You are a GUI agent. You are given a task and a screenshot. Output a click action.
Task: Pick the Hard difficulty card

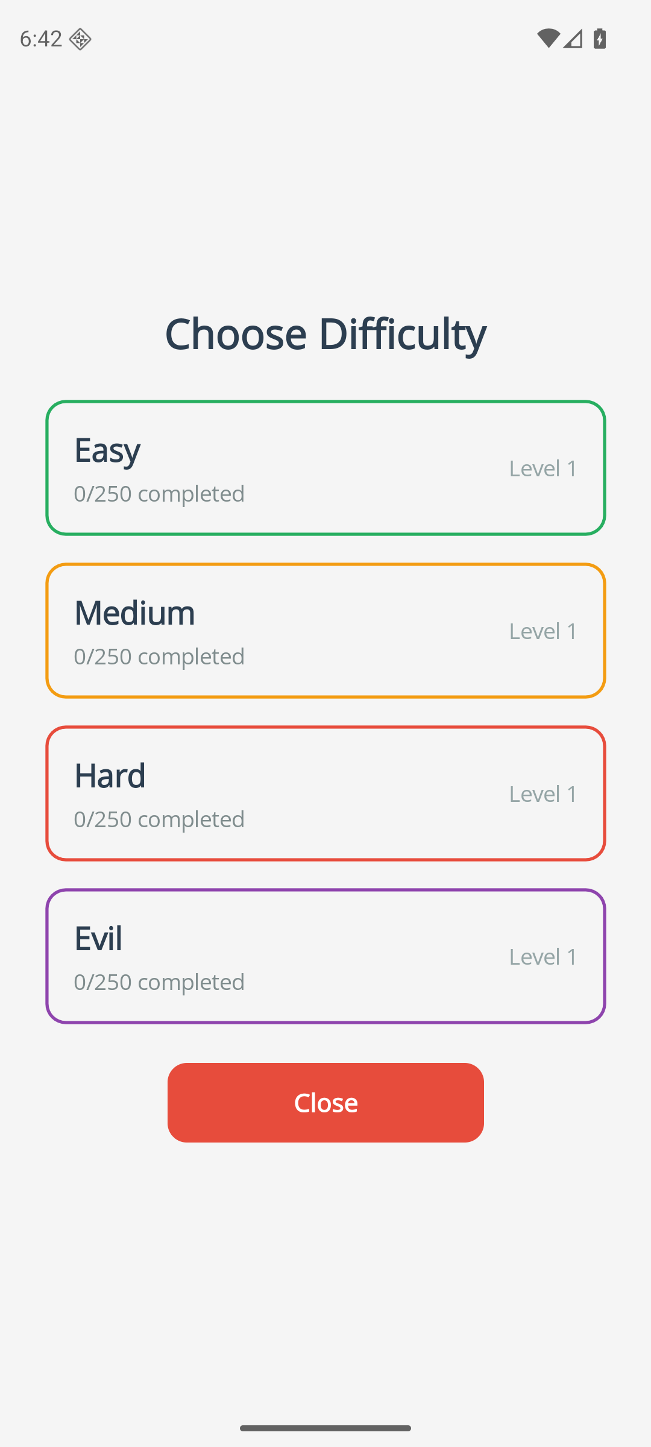point(325,793)
